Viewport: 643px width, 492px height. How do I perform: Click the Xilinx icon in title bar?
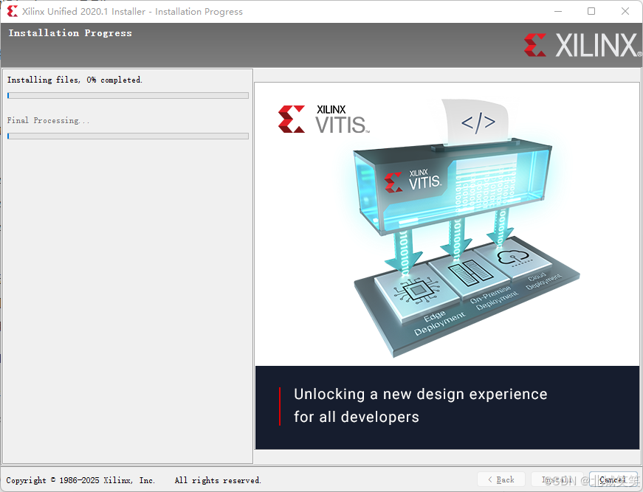pos(13,11)
